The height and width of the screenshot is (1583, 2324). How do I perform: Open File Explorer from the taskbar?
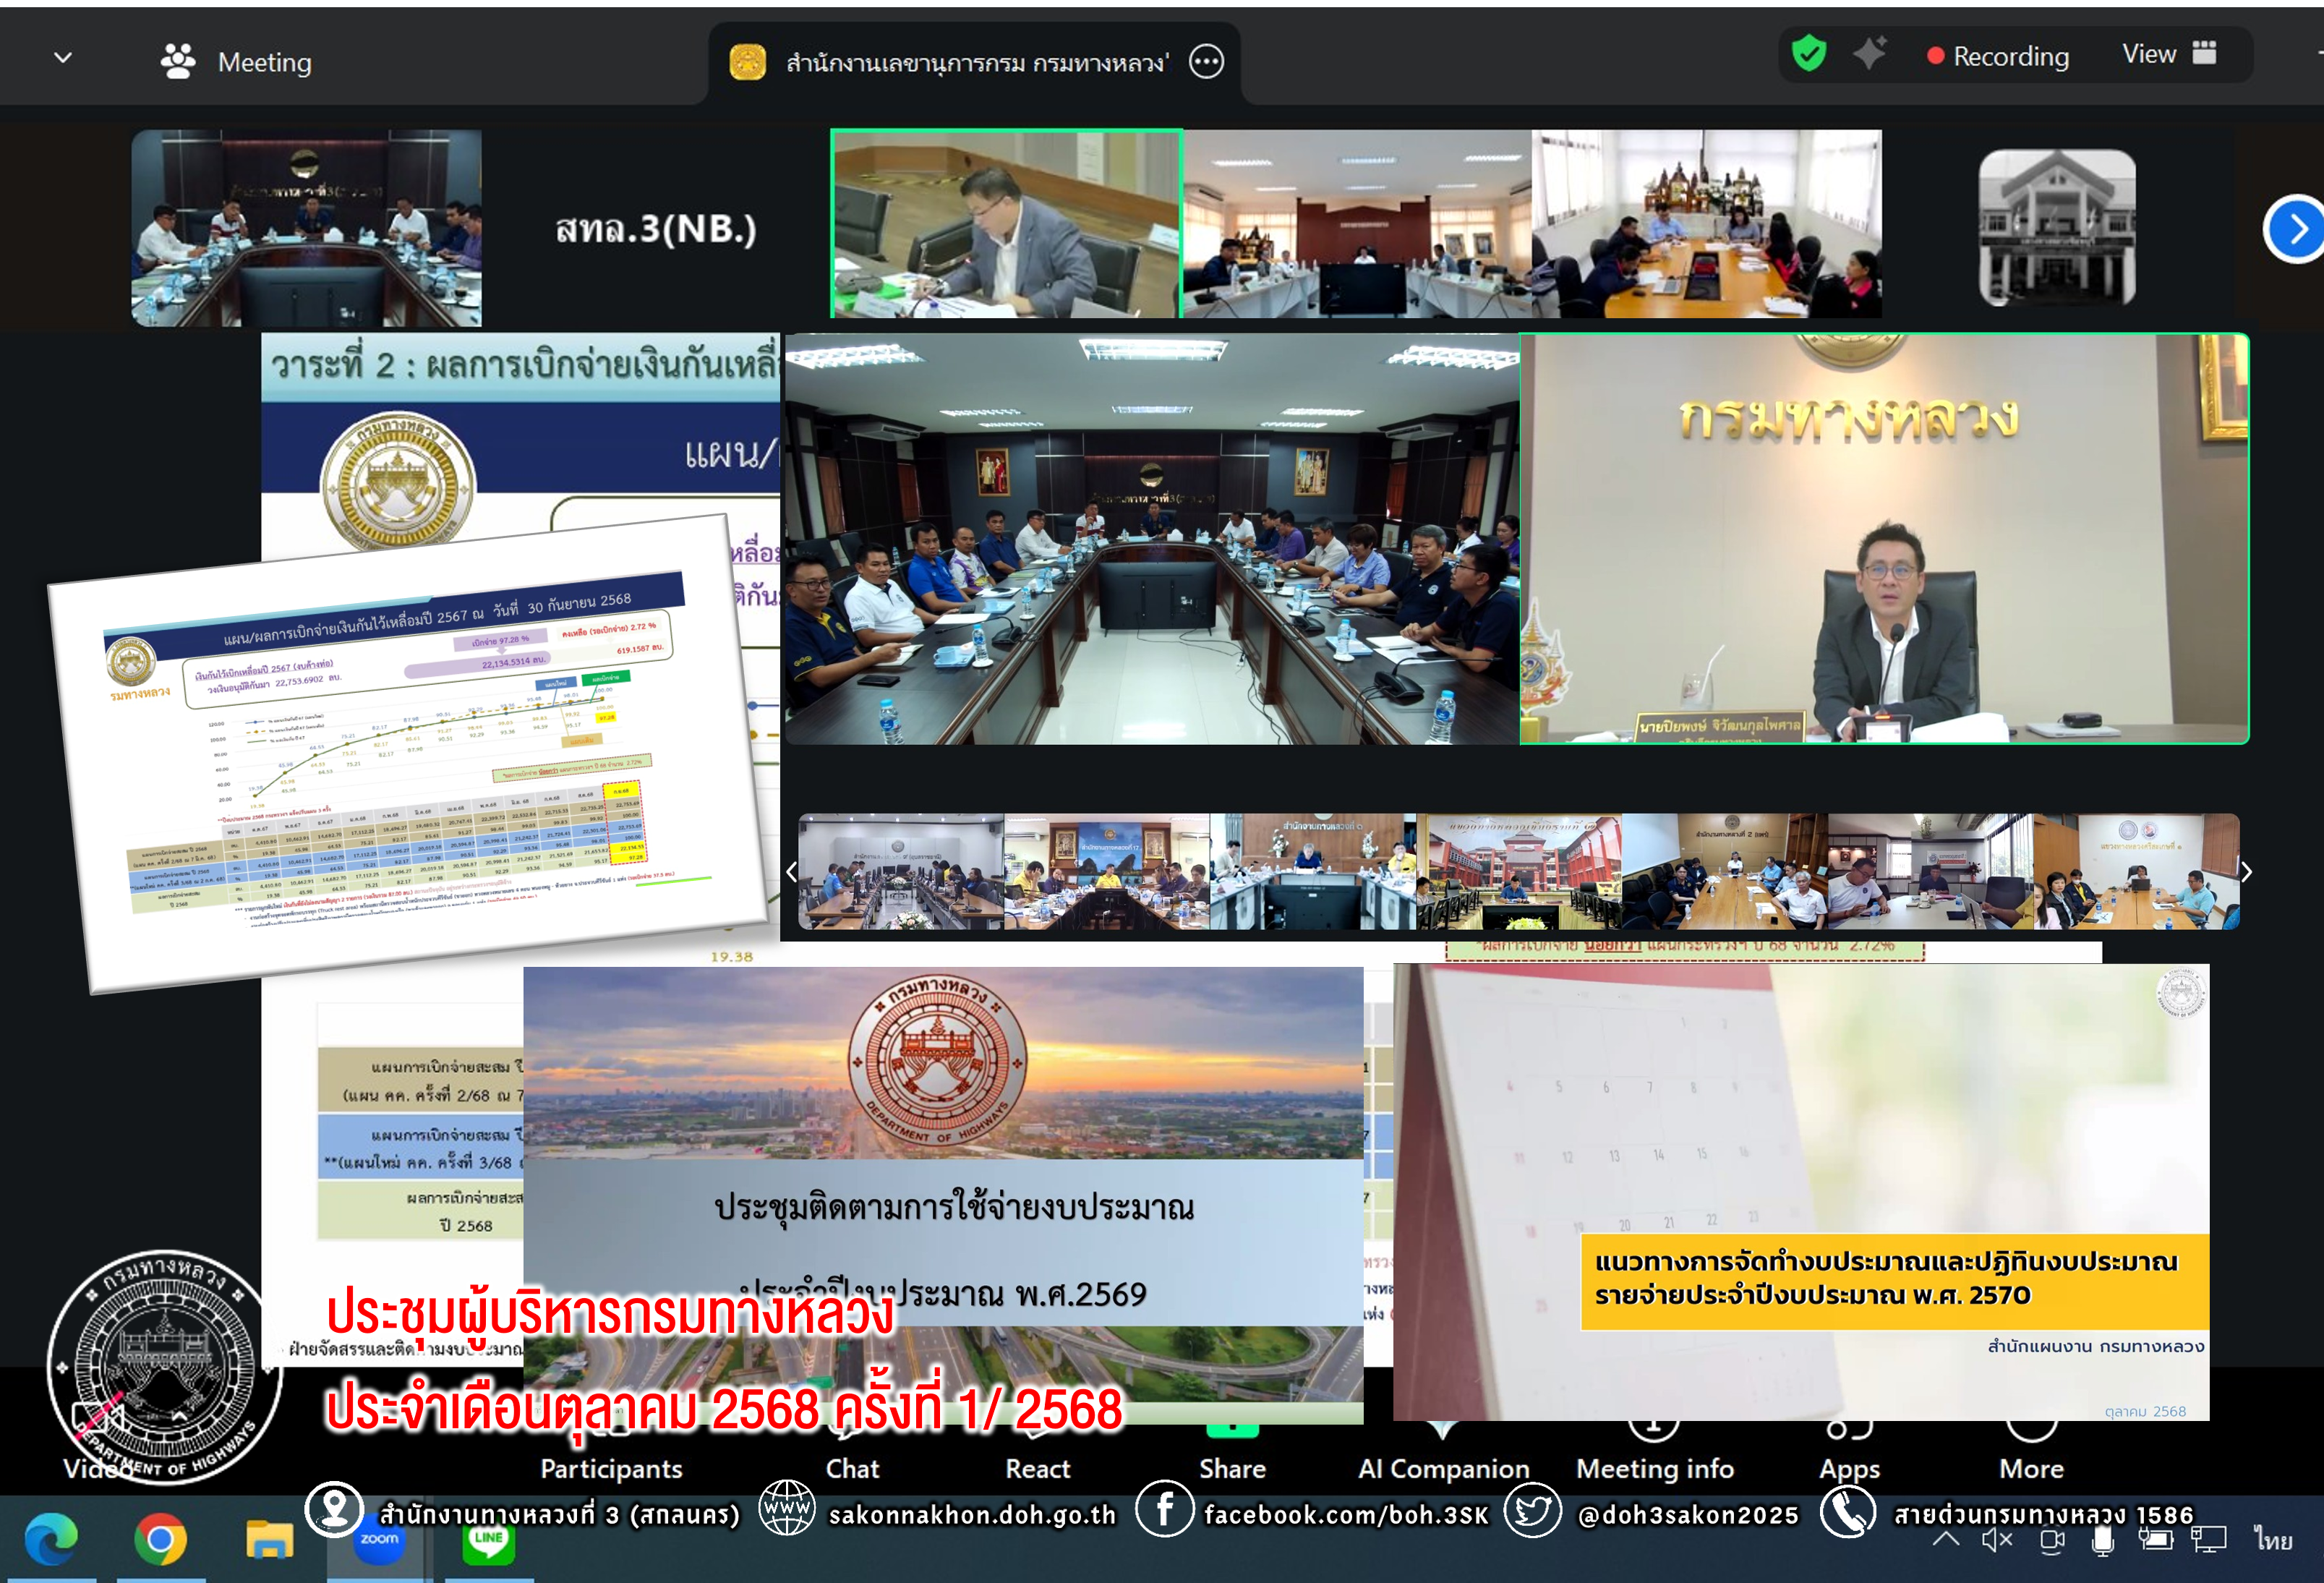[269, 1539]
